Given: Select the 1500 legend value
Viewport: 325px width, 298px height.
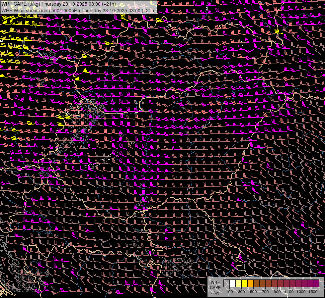Looking at the screenshot, I should 313,292.
